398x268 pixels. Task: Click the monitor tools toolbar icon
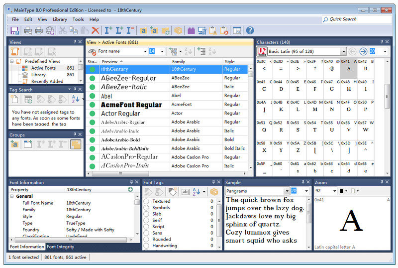pyautogui.click(x=202, y=30)
